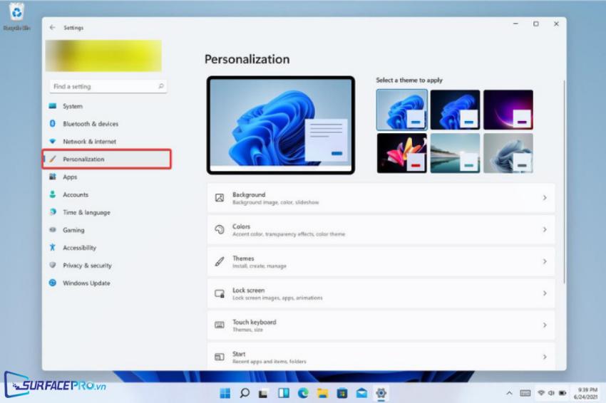Select Accounts in the sidebar
The width and height of the screenshot is (606, 403).
pyautogui.click(x=76, y=194)
